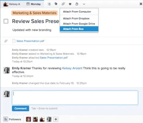Click Today at 12:24pm comment timestamp

23,76
